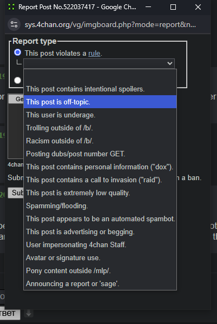The height and width of the screenshot is (324, 217).
Task: Open the site information icon in address bar
Action: (14, 24)
